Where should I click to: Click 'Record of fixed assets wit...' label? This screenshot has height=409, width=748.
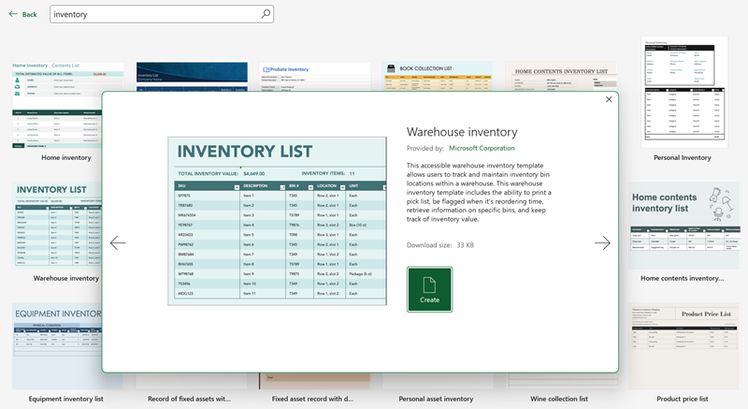pyautogui.click(x=189, y=399)
